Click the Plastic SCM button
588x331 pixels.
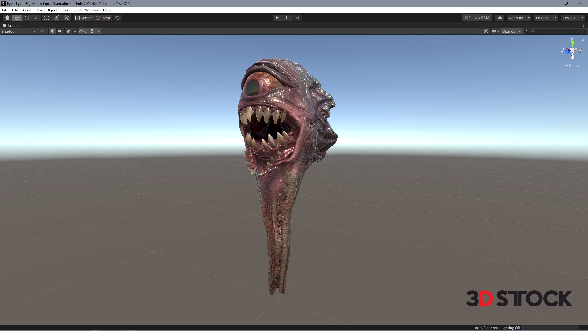click(477, 18)
